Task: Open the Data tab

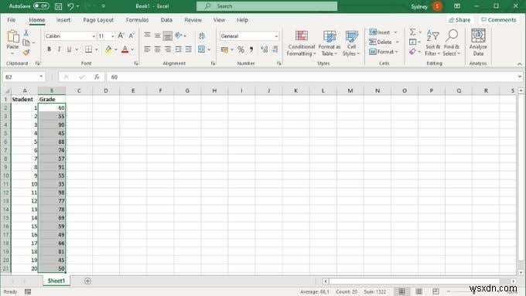Action: pos(166,20)
